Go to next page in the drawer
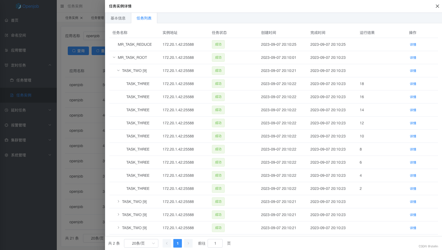Image resolution: width=442 pixels, height=250 pixels. (188, 243)
